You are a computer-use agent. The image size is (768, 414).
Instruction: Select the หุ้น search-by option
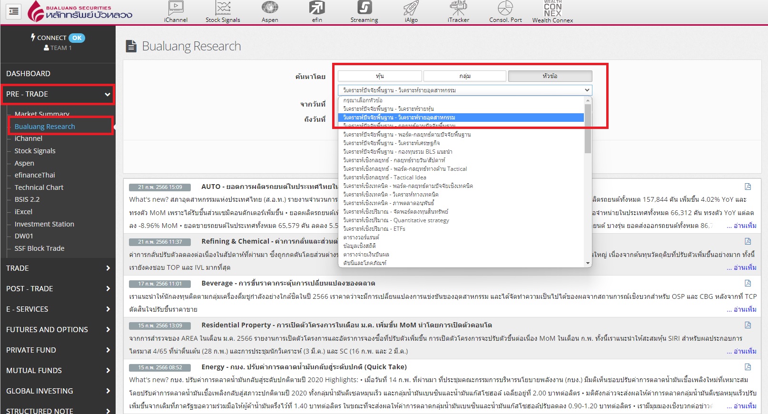(x=380, y=76)
